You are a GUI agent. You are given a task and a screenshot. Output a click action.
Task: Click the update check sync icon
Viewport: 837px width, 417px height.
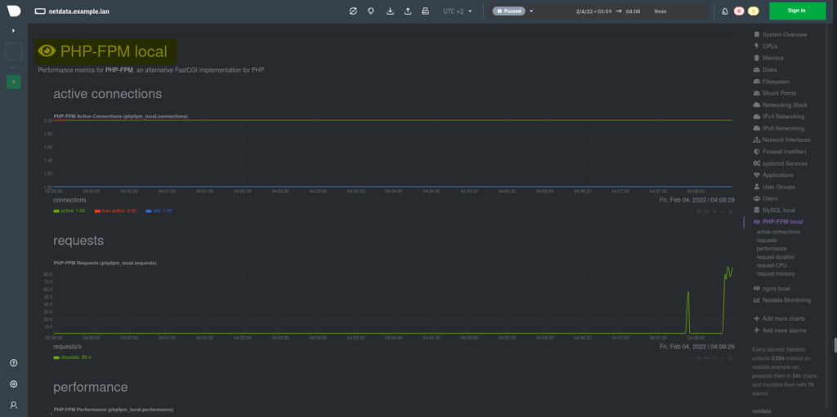tap(352, 11)
